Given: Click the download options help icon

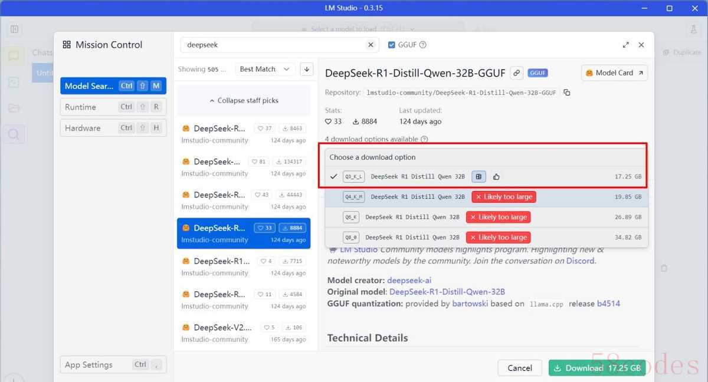Looking at the screenshot, I should pyautogui.click(x=424, y=139).
